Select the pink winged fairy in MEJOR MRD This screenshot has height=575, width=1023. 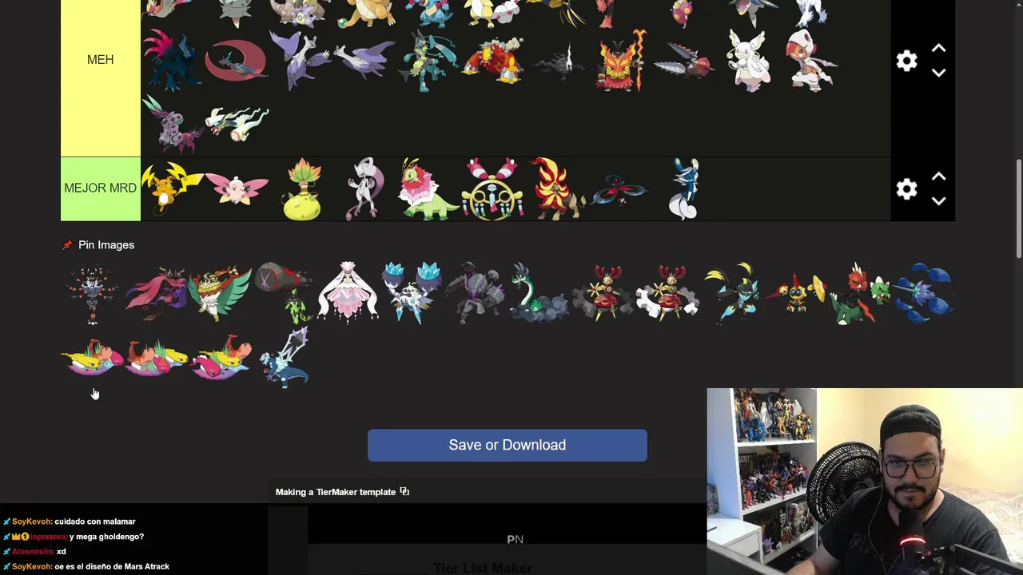pyautogui.click(x=237, y=188)
